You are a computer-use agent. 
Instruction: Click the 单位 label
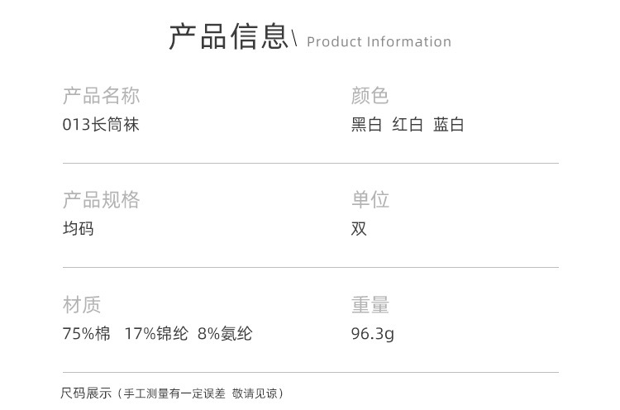pos(370,200)
